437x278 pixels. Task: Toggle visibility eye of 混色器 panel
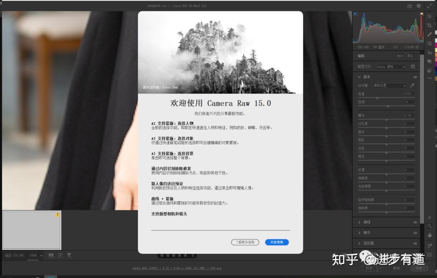pos(415,243)
